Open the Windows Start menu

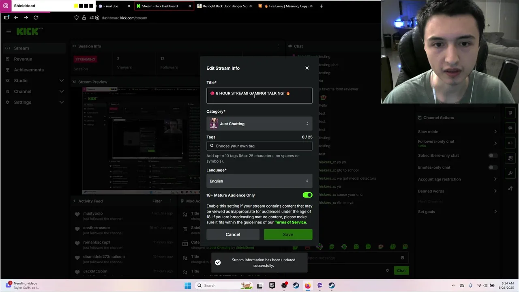pyautogui.click(x=187, y=286)
